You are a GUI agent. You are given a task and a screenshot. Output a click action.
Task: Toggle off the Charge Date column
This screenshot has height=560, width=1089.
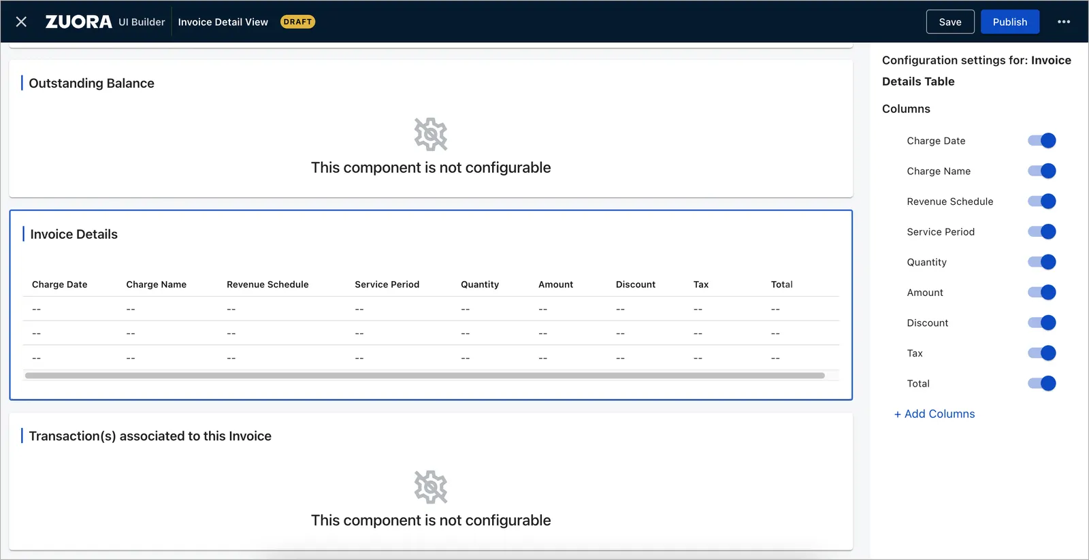(1041, 141)
